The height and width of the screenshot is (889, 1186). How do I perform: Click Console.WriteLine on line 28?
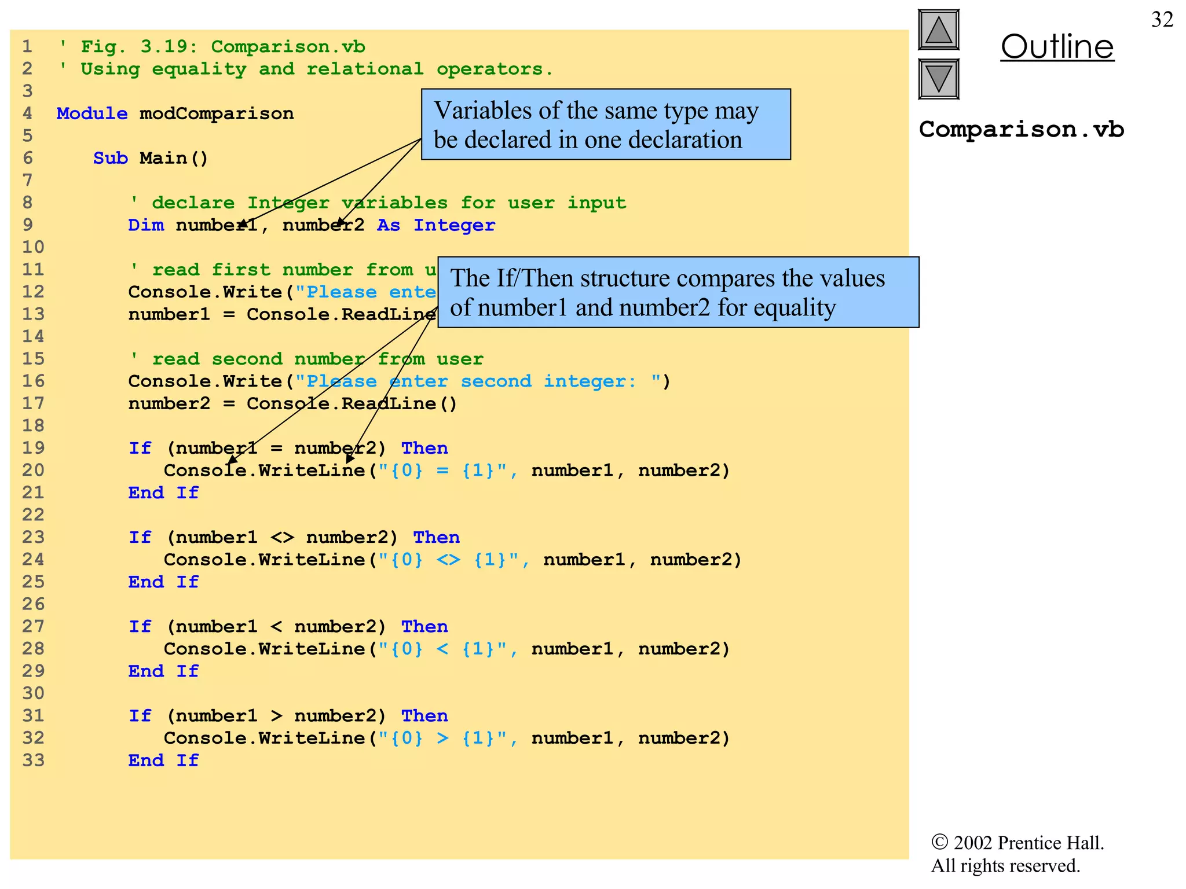[x=264, y=649]
